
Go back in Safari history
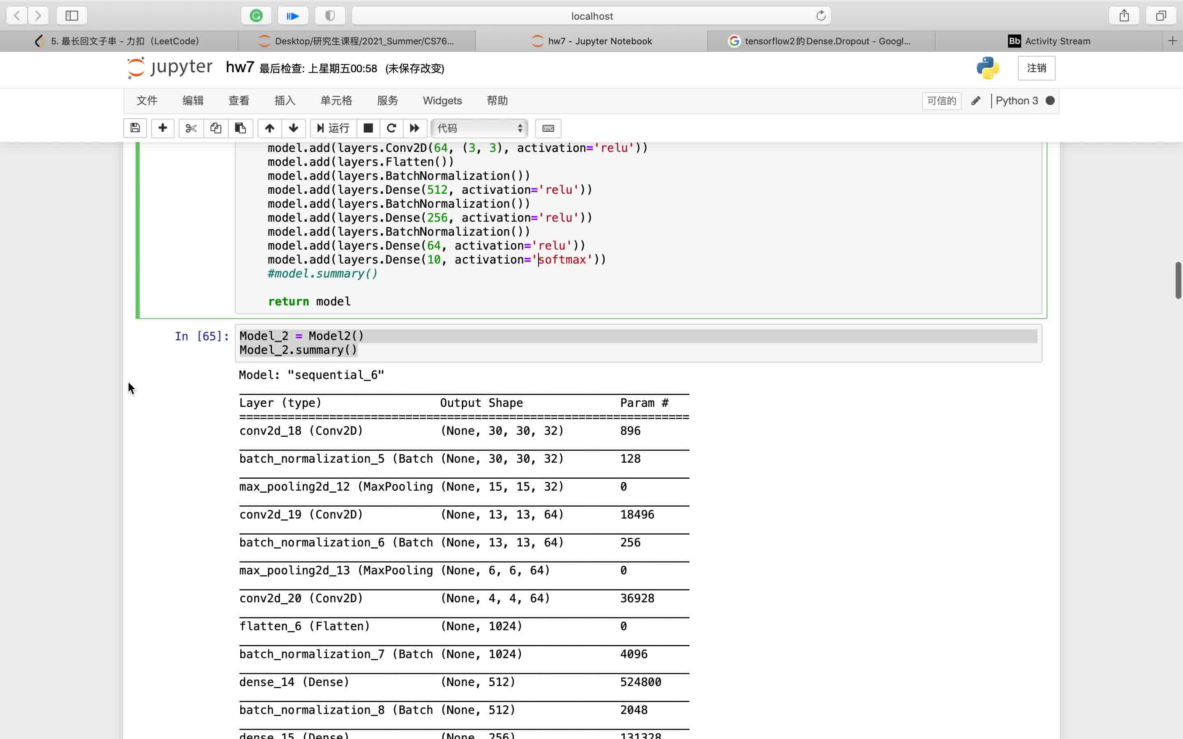click(x=17, y=16)
